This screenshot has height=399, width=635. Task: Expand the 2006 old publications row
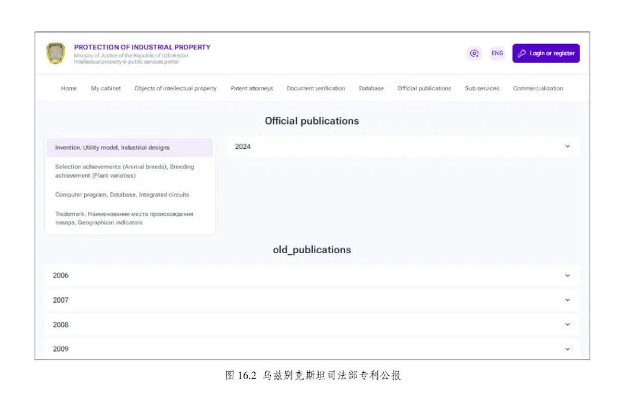(567, 276)
